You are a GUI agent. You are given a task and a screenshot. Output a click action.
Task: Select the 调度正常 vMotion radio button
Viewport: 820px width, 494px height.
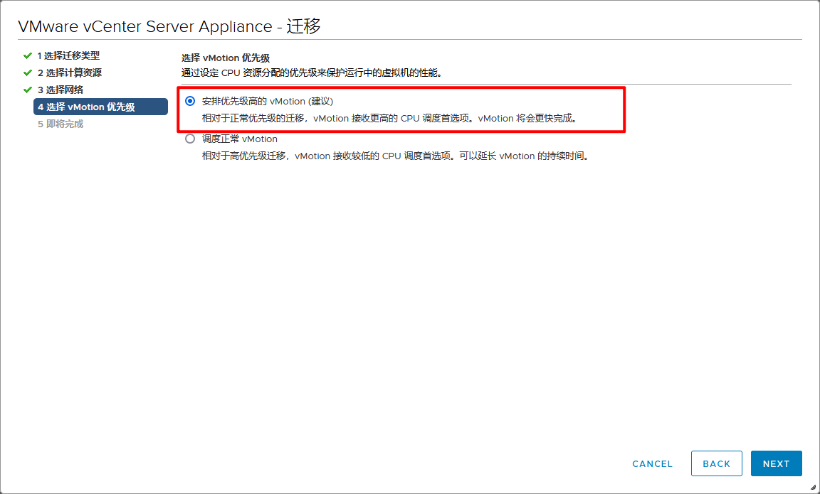190,139
